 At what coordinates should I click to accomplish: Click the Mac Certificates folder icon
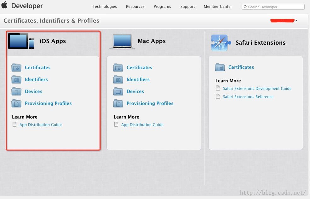[118, 68]
